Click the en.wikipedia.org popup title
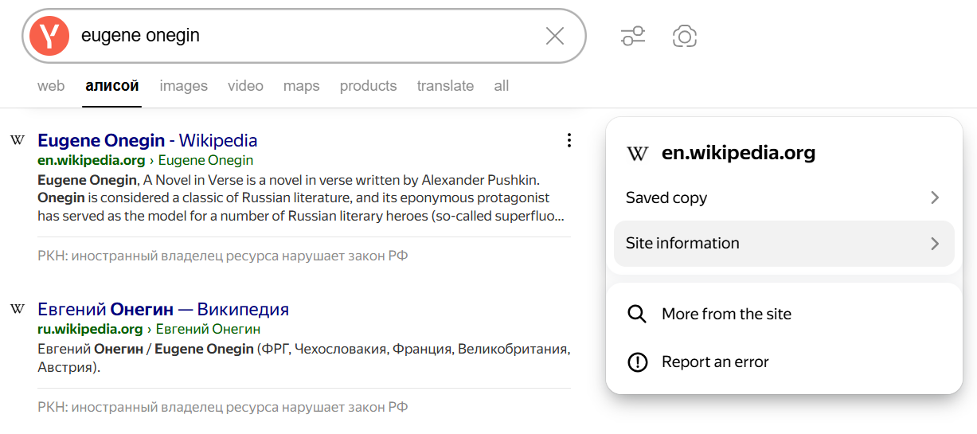Screen dimensions: 977x434 click(738, 154)
